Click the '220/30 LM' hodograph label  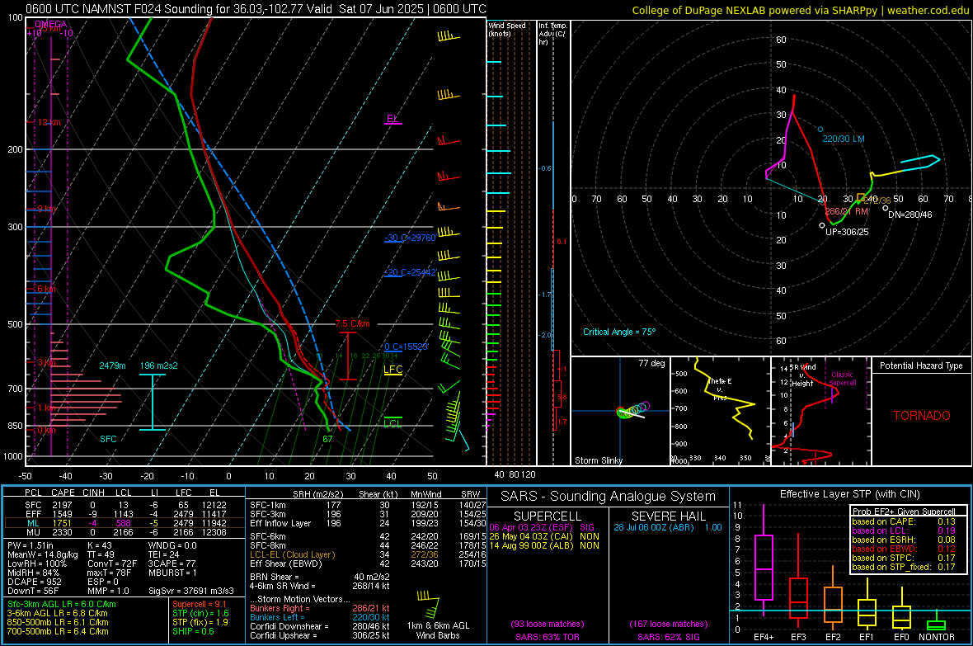click(844, 139)
